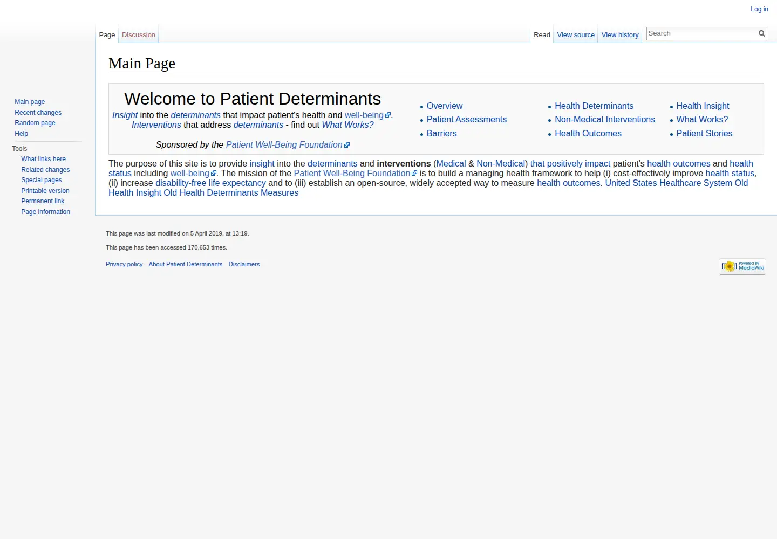Viewport: 777px width, 539px height.
Task: Open italic Patient Well-Being Foundation sponsor link
Action: point(288,145)
